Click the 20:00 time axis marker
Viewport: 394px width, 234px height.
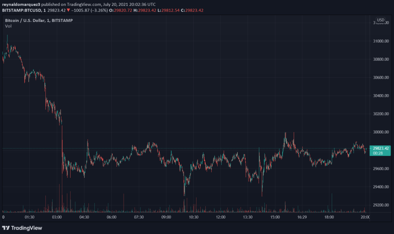coord(364,218)
